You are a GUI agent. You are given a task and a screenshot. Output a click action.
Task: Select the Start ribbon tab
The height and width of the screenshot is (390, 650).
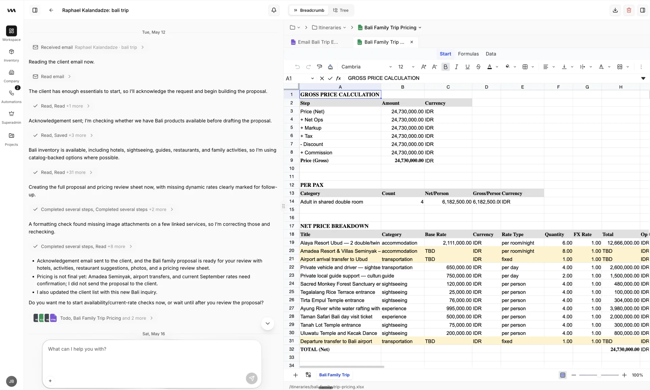coord(445,54)
